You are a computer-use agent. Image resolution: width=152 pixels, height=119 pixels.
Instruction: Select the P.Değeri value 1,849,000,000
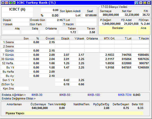tap(111, 24)
